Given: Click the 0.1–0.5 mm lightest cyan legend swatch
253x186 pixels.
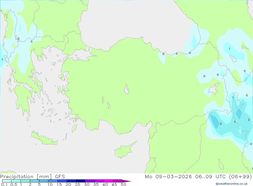Looking at the screenshot, I should 7,181.
